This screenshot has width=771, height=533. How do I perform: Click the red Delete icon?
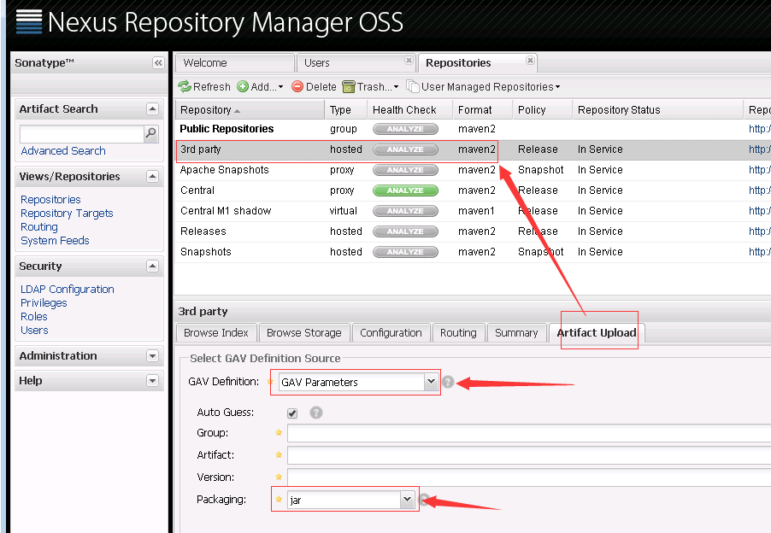[297, 87]
